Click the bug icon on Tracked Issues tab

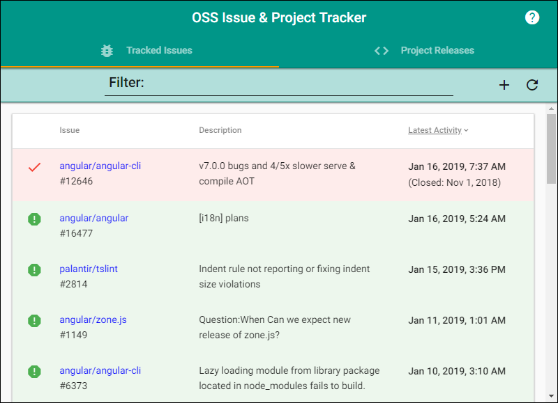tap(107, 50)
